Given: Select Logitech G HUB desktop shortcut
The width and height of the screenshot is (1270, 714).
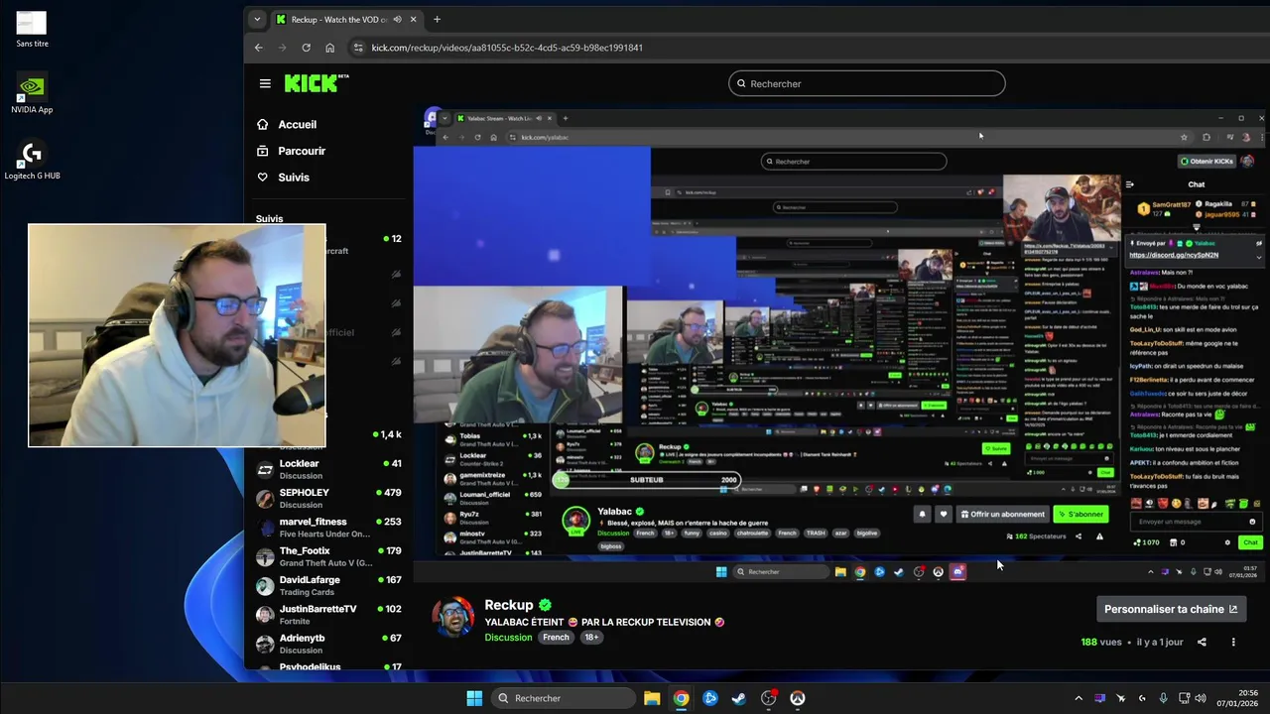Looking at the screenshot, I should point(32,161).
